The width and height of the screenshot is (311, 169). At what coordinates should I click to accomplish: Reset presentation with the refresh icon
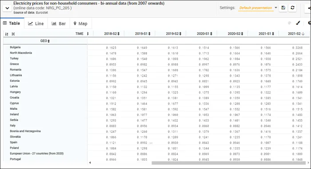point(292,8)
